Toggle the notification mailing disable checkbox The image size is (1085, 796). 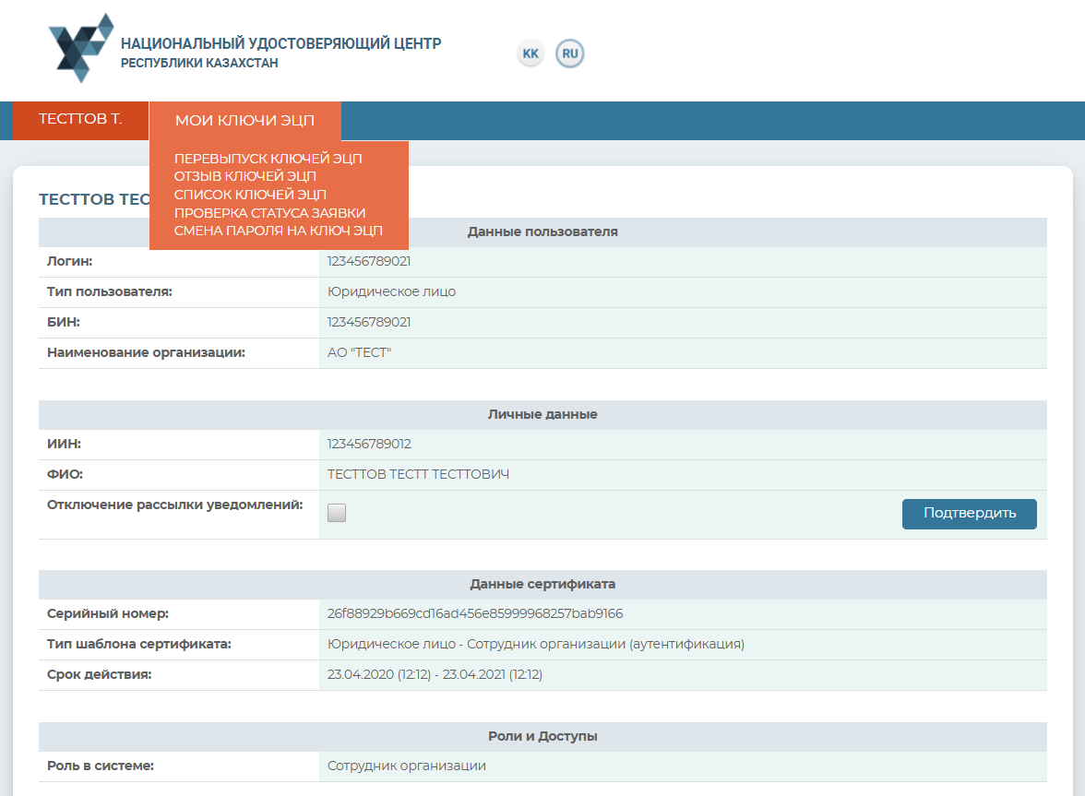tap(337, 514)
